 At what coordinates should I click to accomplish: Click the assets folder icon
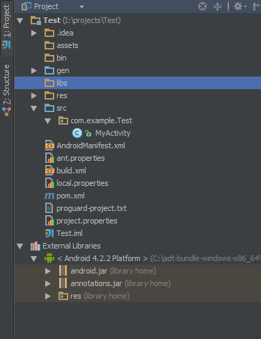49,45
